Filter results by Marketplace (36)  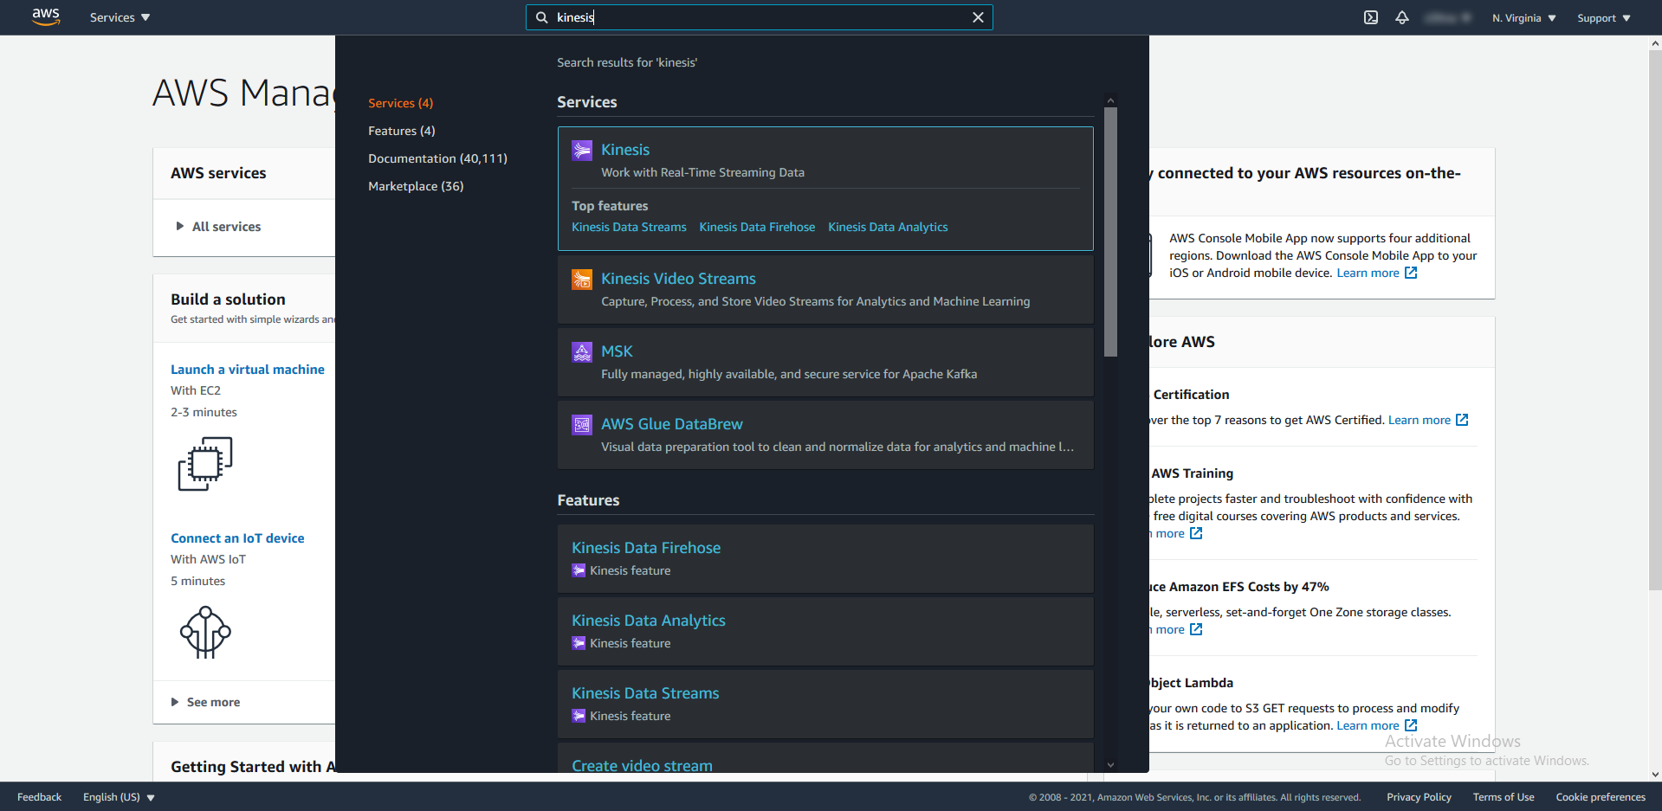click(416, 186)
